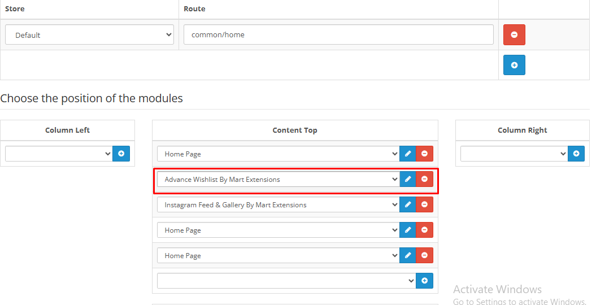Open the Advance Wishlist By Mart Extensions dropdown
Image resolution: width=596 pixels, height=305 pixels.
pos(278,180)
